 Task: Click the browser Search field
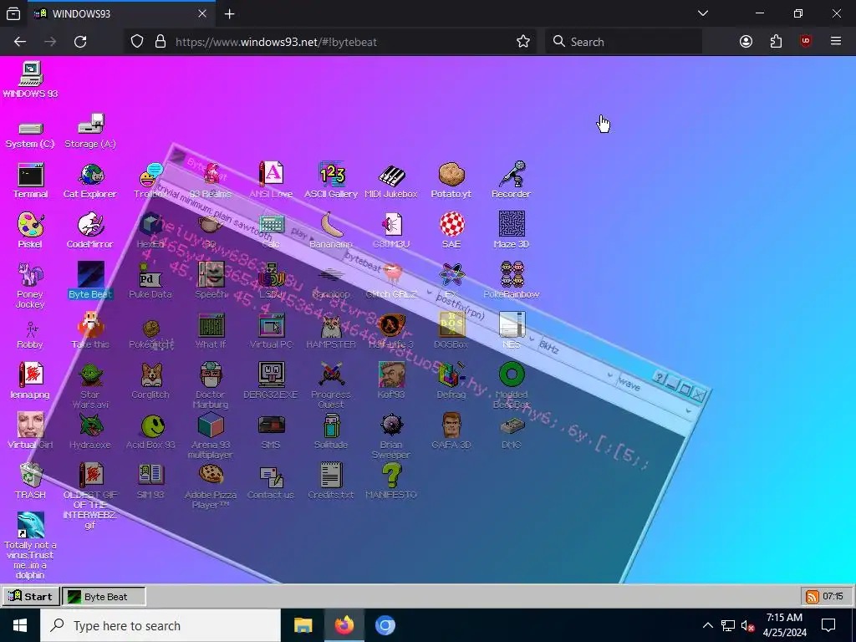[624, 42]
